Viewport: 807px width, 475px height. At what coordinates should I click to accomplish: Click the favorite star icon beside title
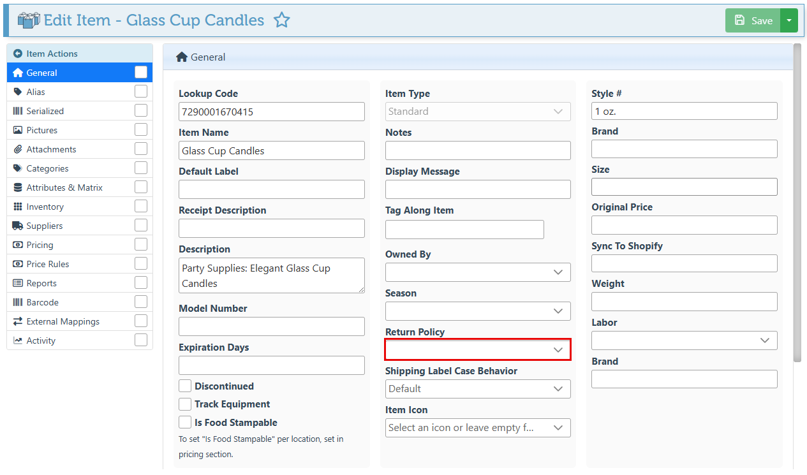pos(282,20)
